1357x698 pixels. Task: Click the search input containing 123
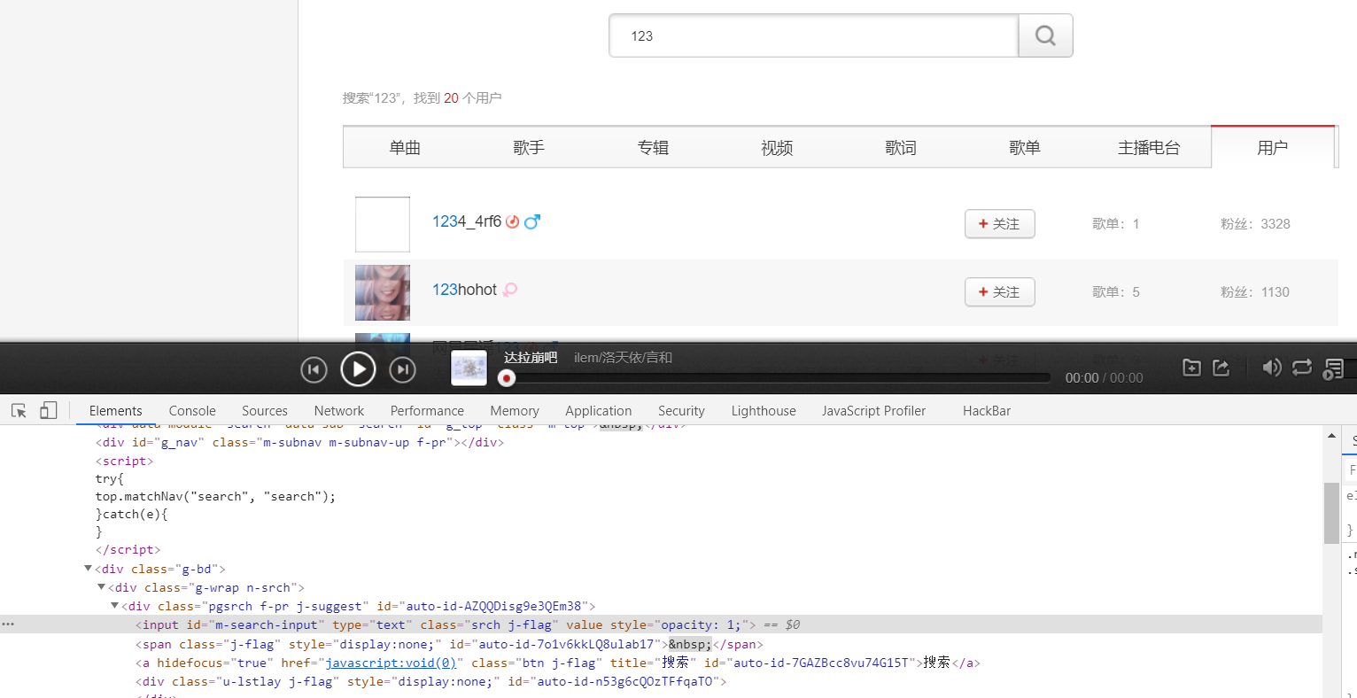[813, 35]
